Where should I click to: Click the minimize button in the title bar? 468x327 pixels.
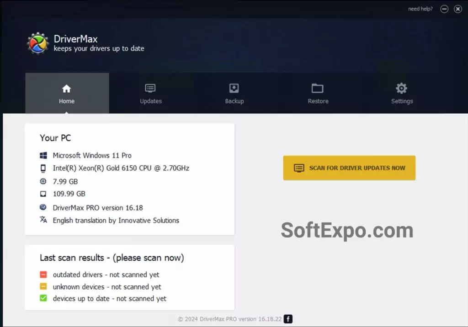pyautogui.click(x=444, y=8)
